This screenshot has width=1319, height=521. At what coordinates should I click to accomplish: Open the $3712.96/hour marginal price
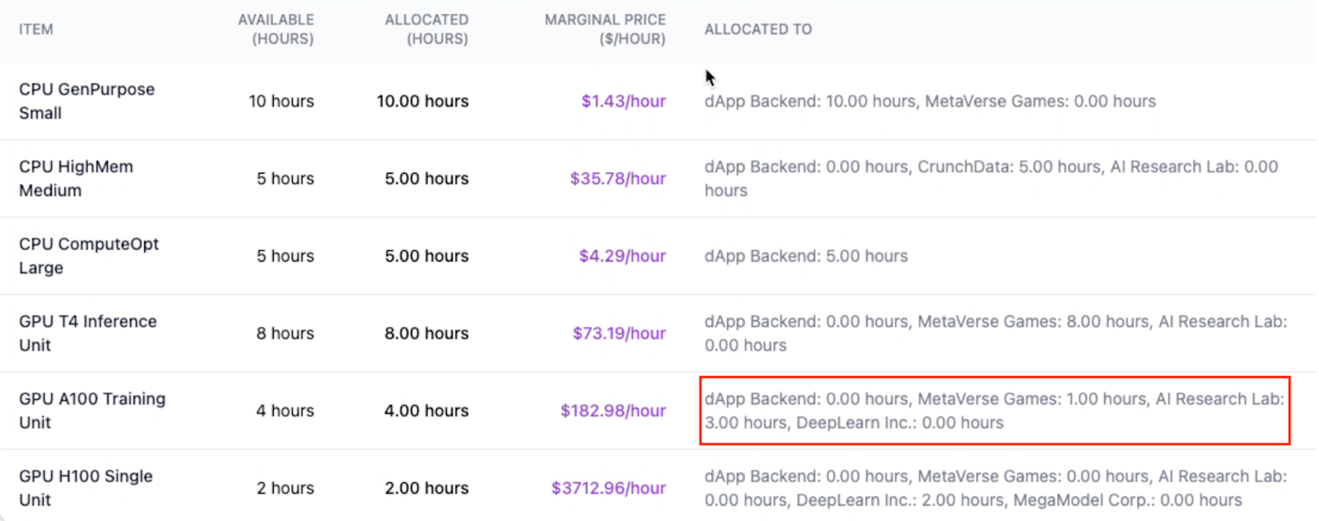pyautogui.click(x=608, y=488)
